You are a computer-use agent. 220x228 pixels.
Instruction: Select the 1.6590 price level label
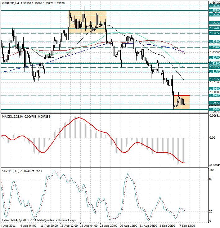point(214,11)
